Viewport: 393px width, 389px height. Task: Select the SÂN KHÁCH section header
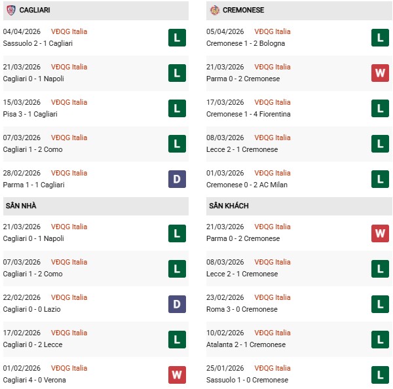coord(229,206)
